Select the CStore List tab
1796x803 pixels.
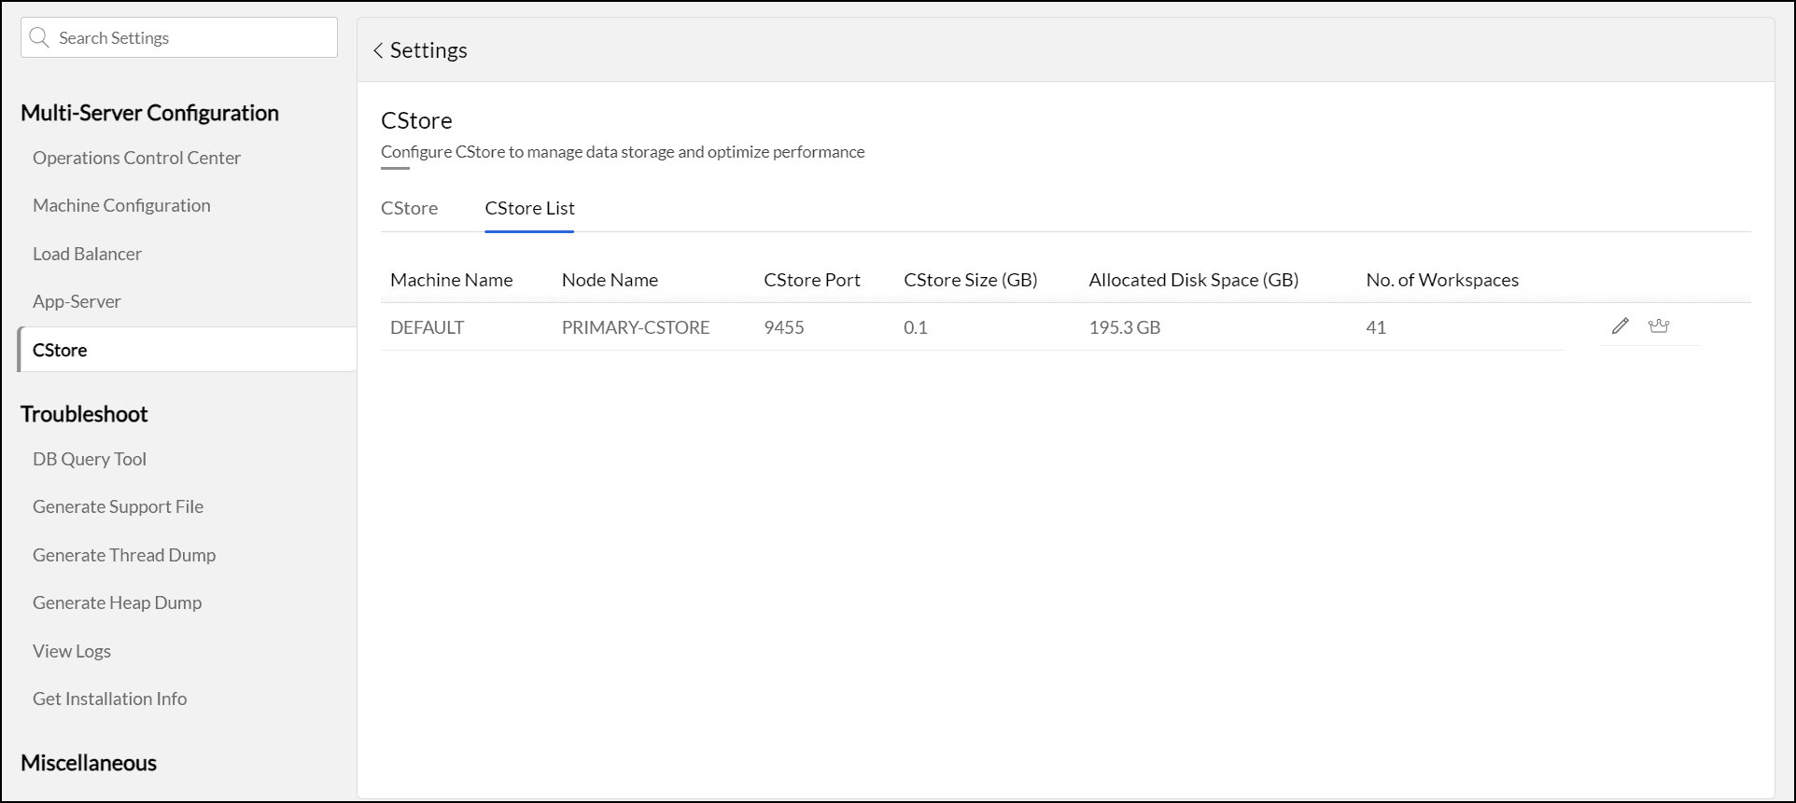pyautogui.click(x=529, y=208)
